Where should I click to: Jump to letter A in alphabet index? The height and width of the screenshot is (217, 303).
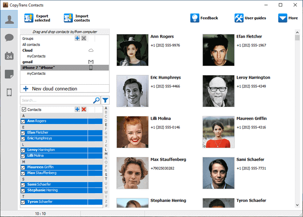point(106,108)
